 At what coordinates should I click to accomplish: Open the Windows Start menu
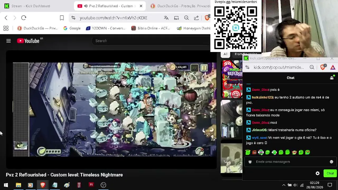pos(6,185)
